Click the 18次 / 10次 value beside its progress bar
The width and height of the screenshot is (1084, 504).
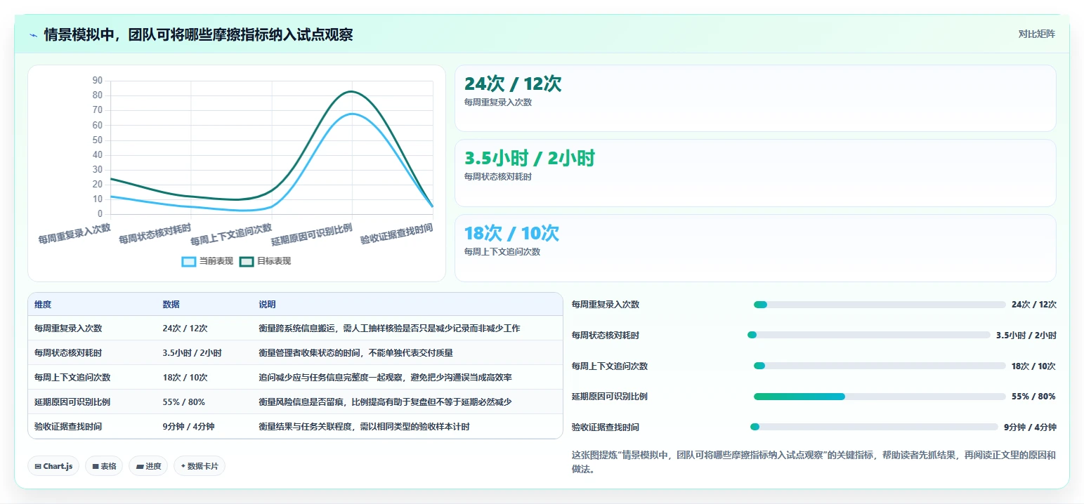[x=1033, y=366]
